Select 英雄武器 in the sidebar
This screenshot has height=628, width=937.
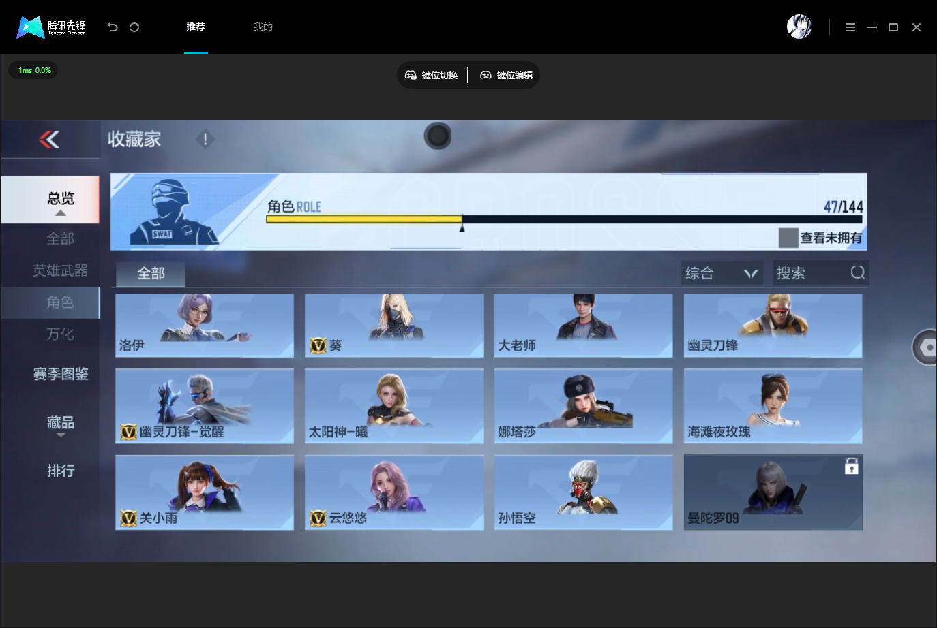(61, 270)
